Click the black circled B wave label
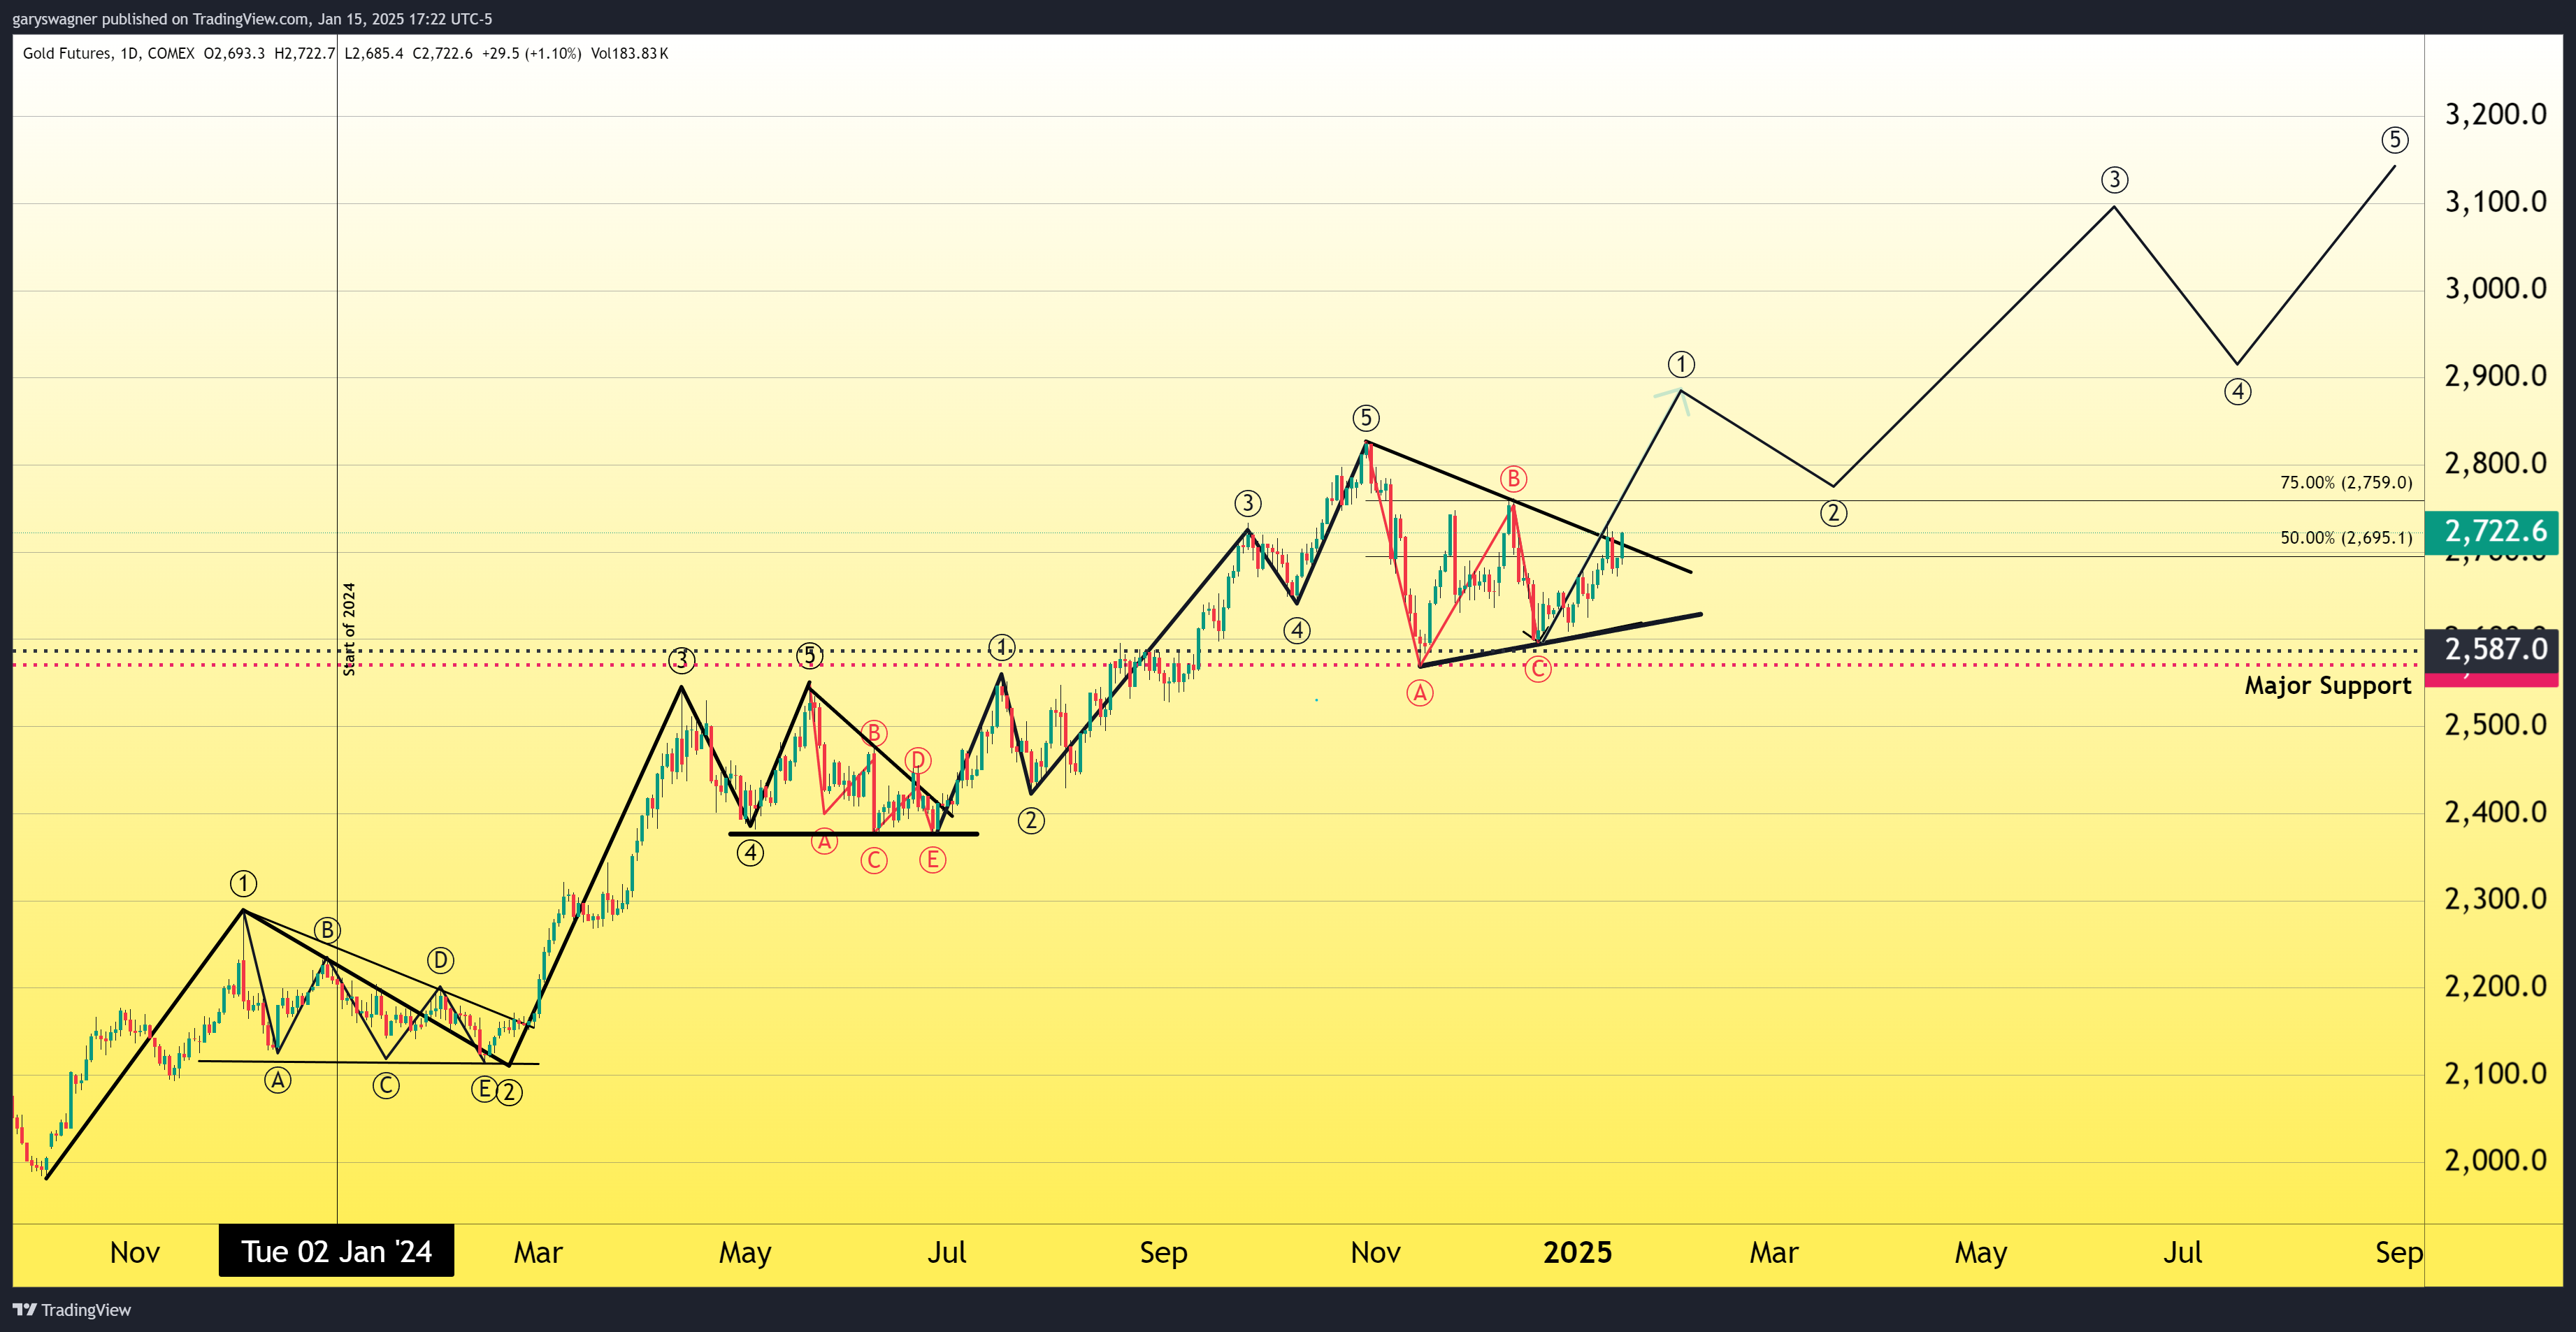This screenshot has width=2576, height=1332. click(x=326, y=929)
